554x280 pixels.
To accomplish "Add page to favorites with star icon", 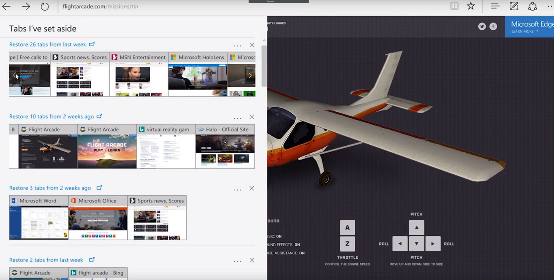I will tap(471, 6).
